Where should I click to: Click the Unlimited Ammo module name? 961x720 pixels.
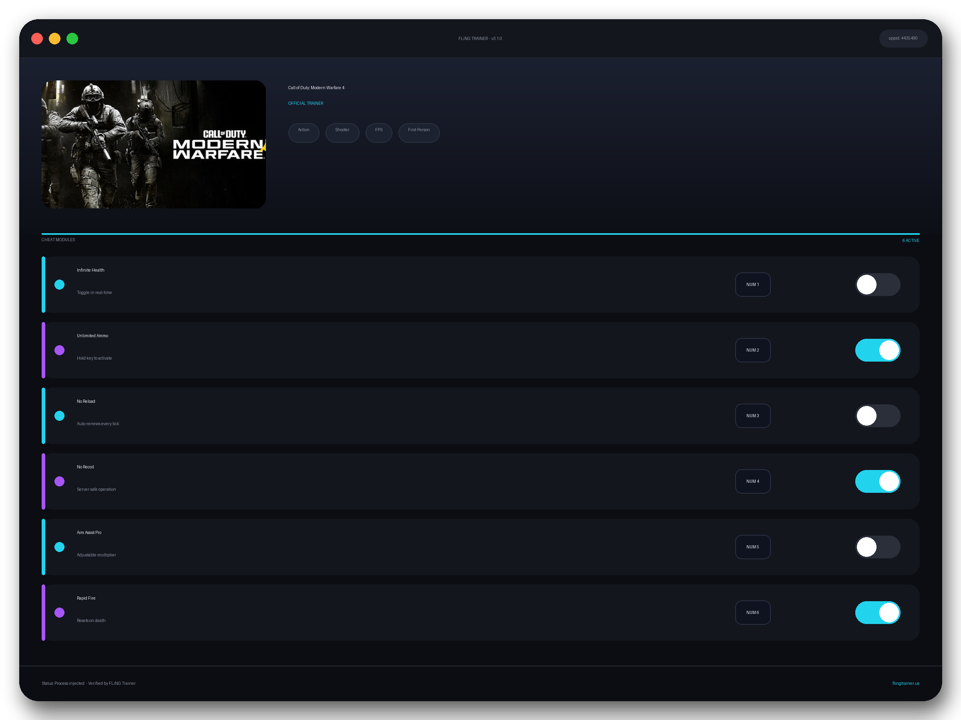(x=92, y=336)
